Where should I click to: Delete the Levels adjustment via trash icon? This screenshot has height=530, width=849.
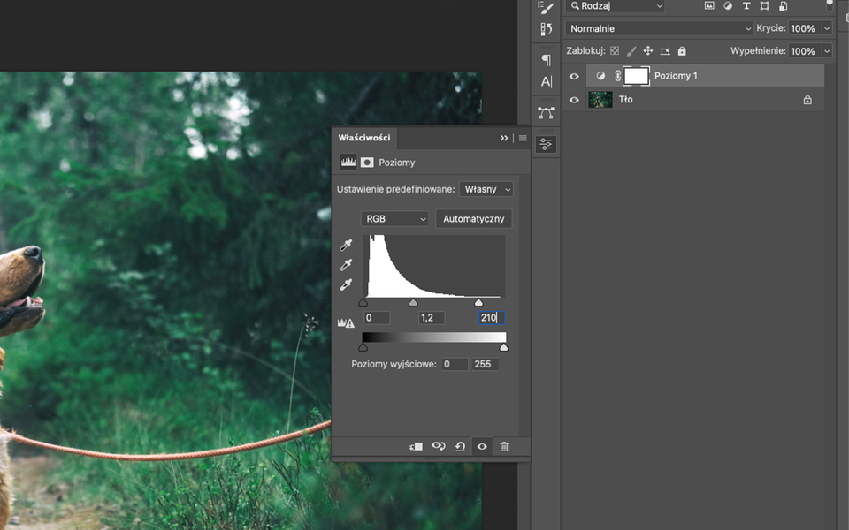point(504,446)
